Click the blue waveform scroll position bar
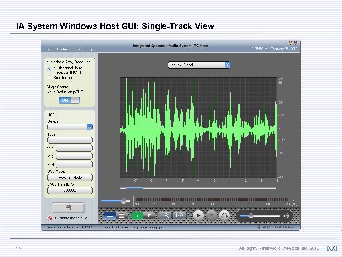The image size is (342, 257). point(134,188)
